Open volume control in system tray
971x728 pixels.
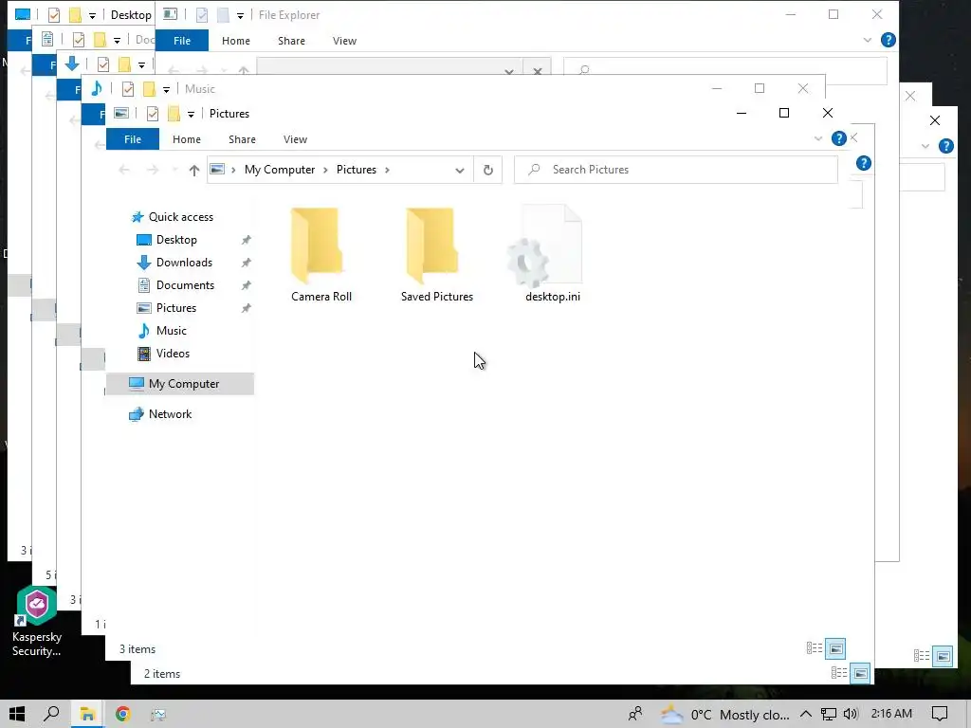click(851, 714)
